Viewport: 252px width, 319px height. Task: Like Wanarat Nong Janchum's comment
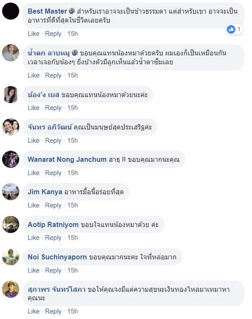pyautogui.click(x=33, y=173)
